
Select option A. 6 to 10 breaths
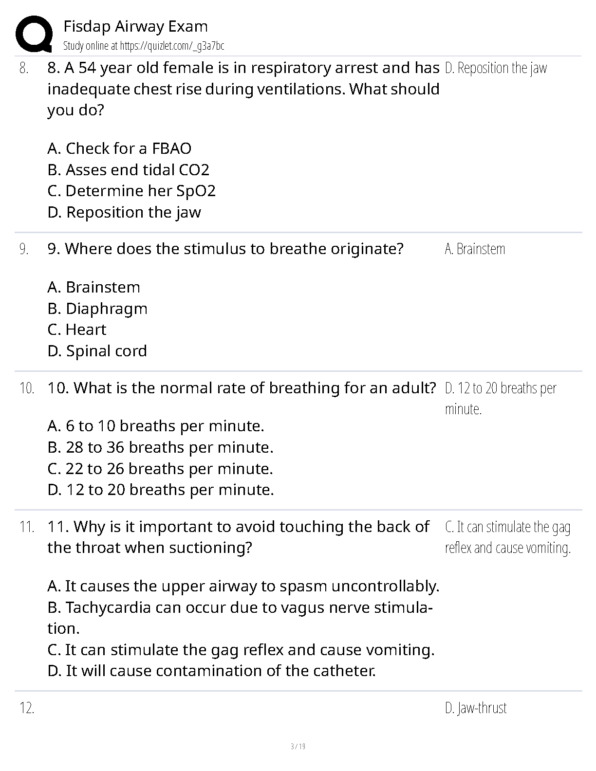point(156,426)
